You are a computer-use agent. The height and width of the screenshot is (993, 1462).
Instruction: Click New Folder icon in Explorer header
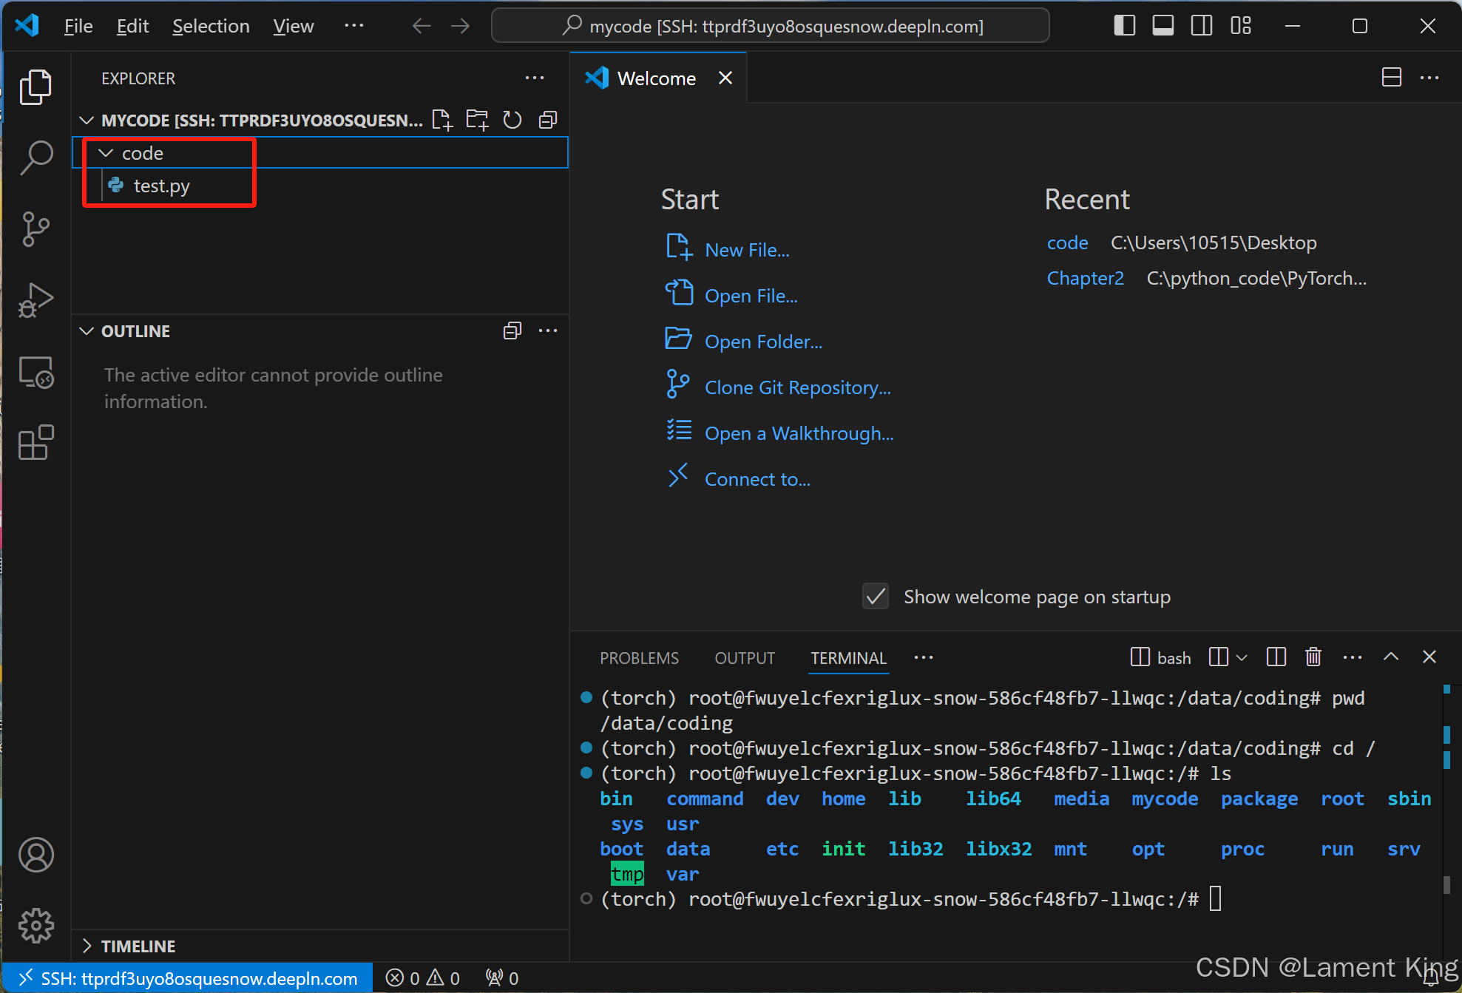tap(477, 120)
